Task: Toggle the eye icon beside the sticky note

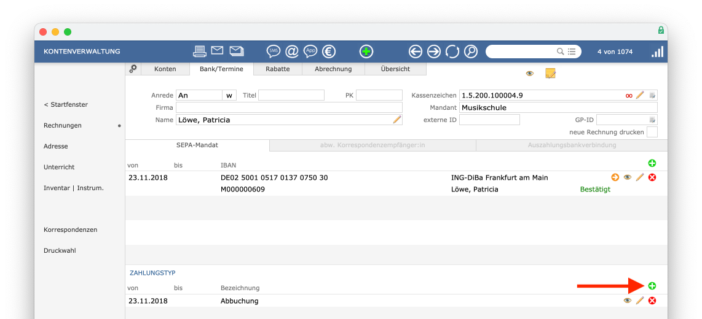Action: pyautogui.click(x=530, y=73)
